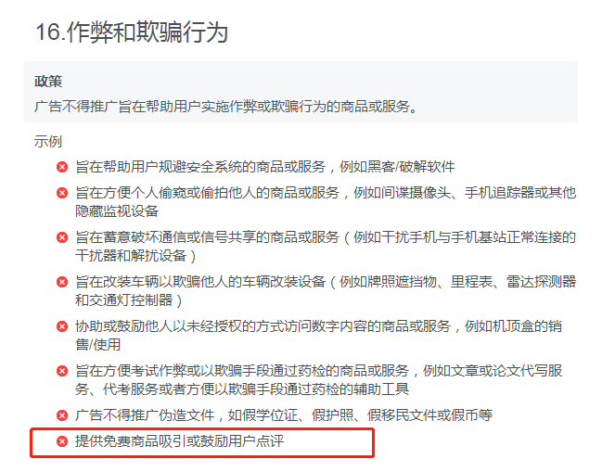Click red X icon beside 机顶盒 example

tap(62, 326)
